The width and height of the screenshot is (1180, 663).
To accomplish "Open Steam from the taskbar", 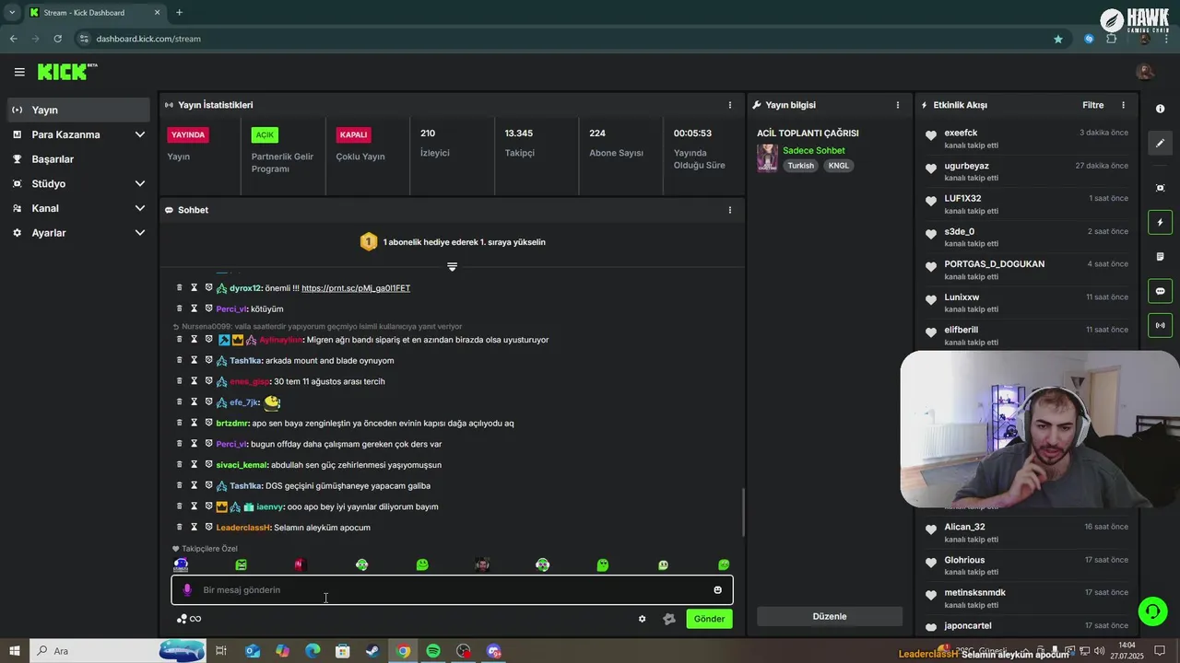I will pyautogui.click(x=372, y=651).
